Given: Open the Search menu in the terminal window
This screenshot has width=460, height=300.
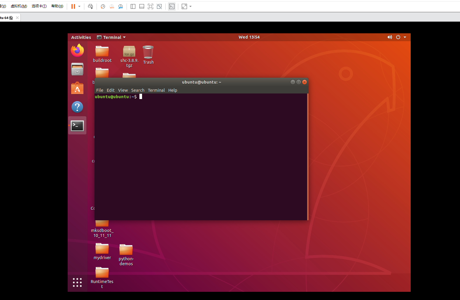Looking at the screenshot, I should [x=138, y=90].
